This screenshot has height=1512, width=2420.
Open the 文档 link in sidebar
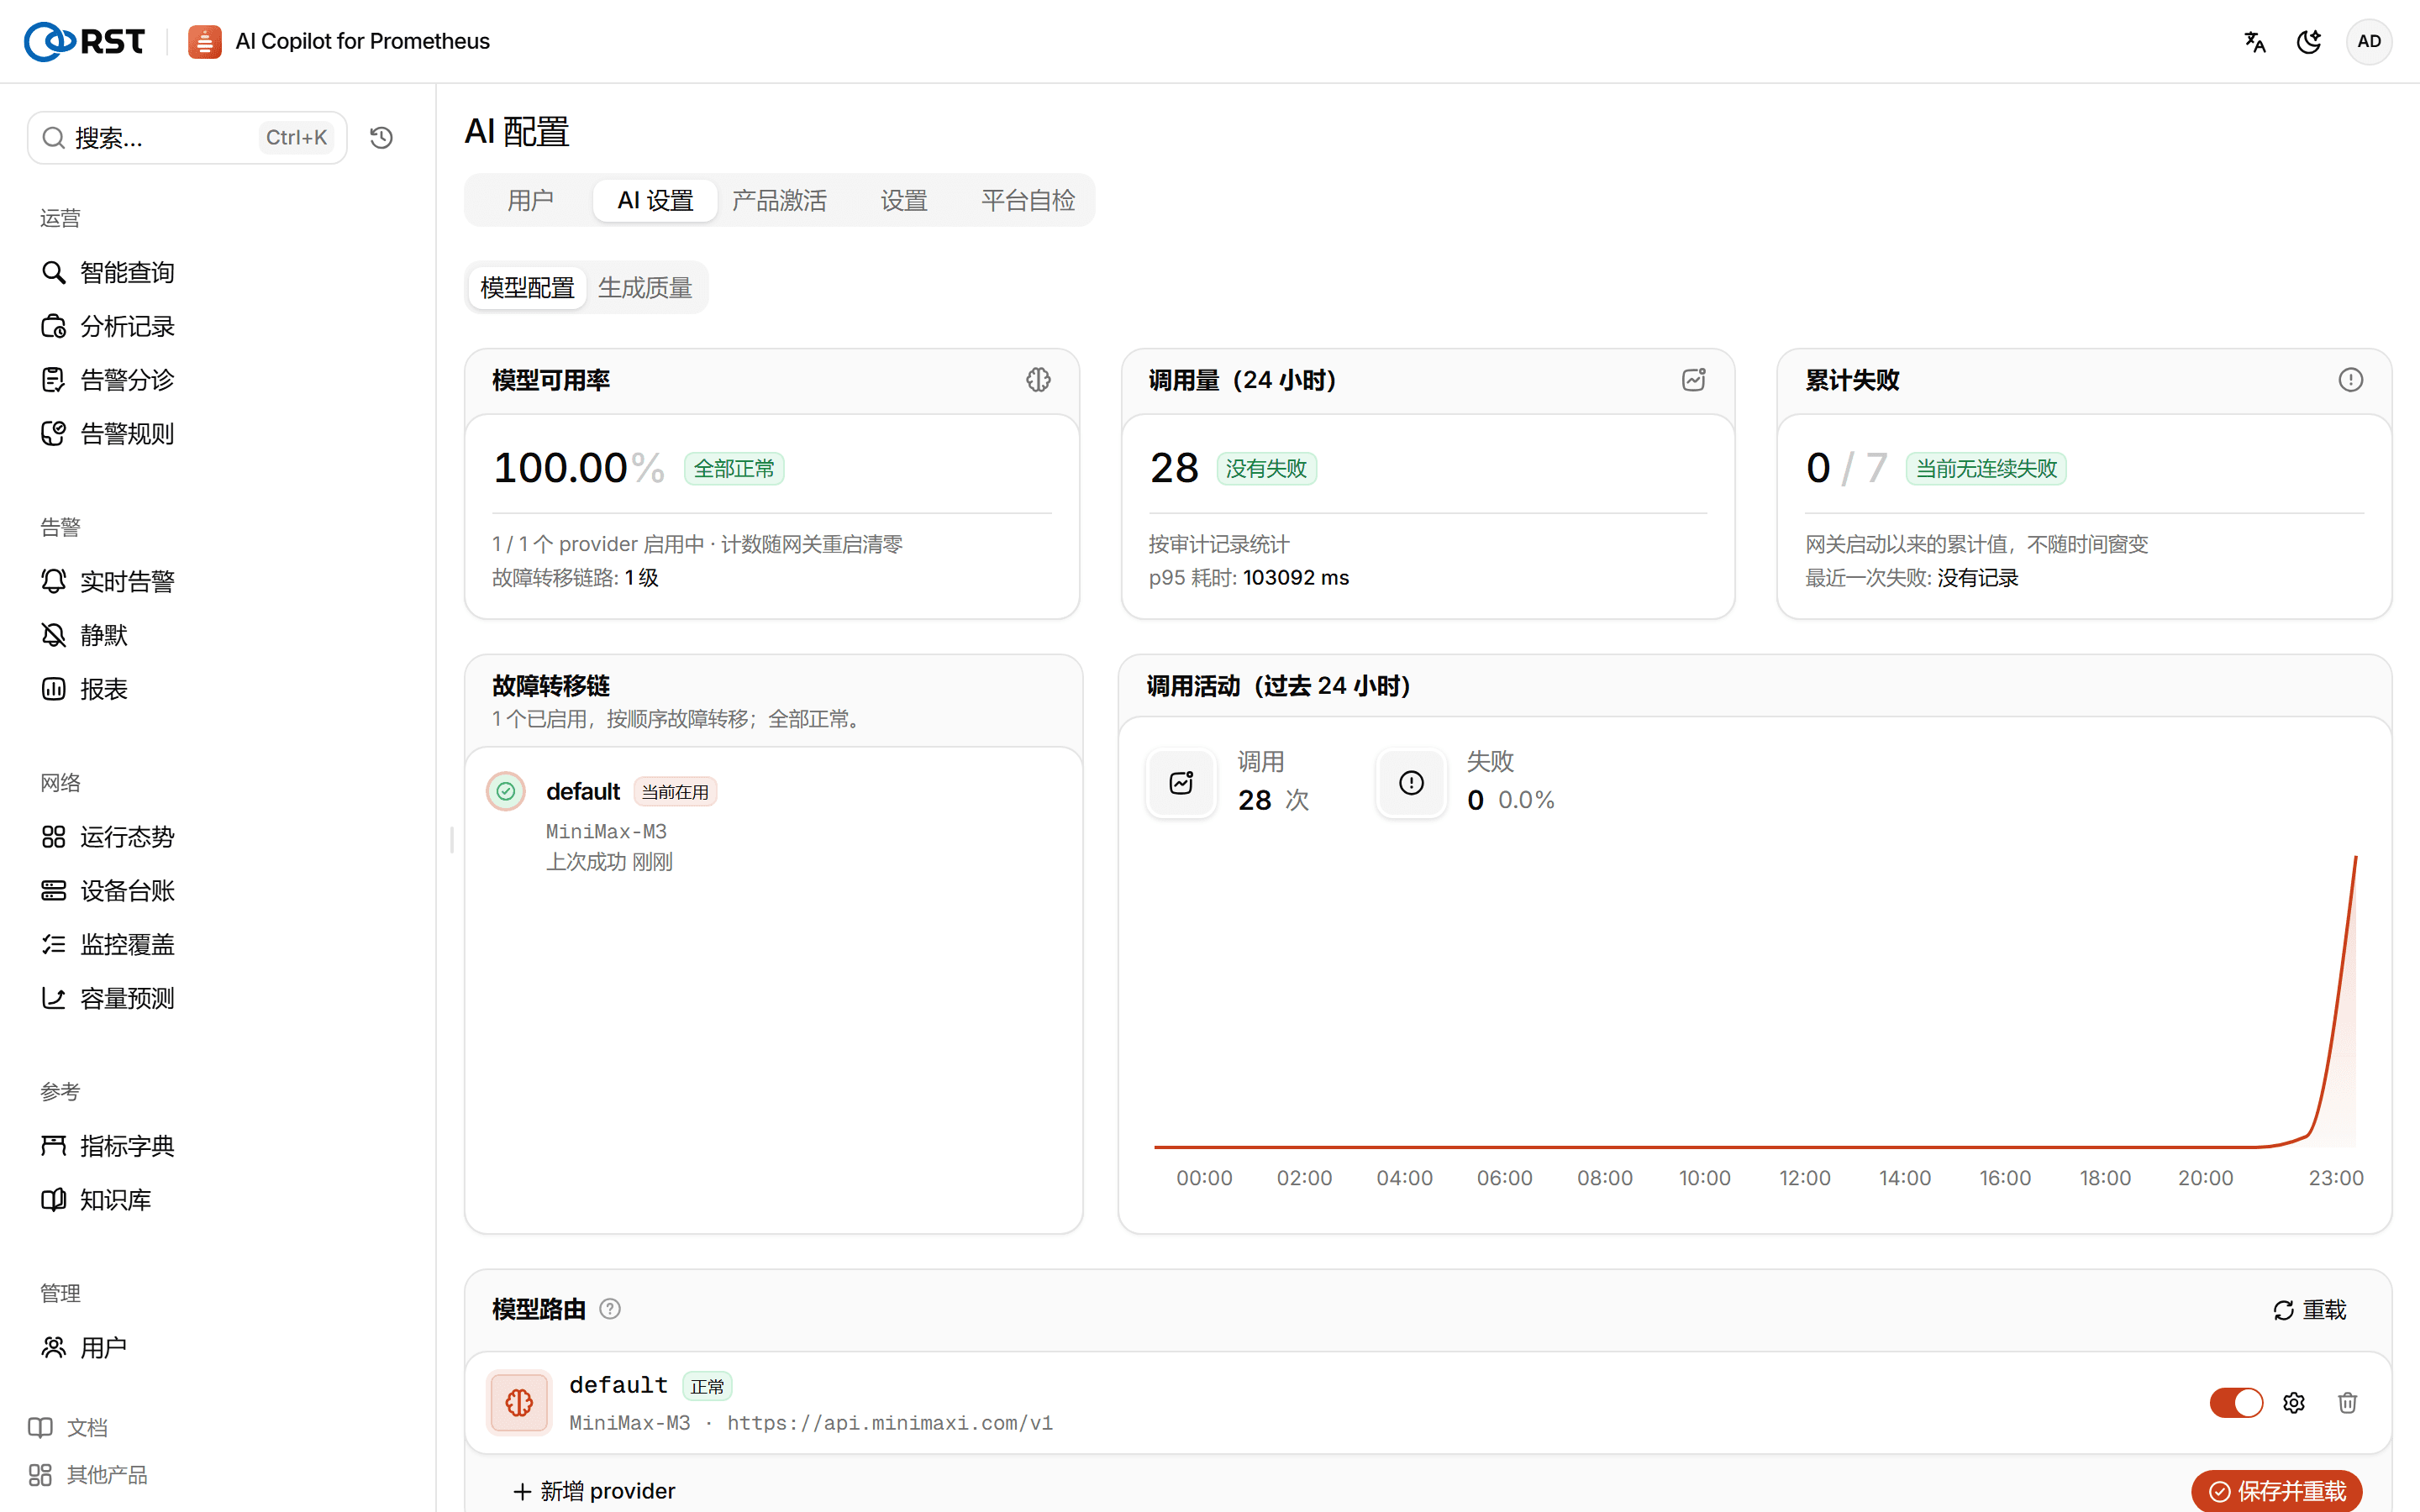tap(68, 1428)
